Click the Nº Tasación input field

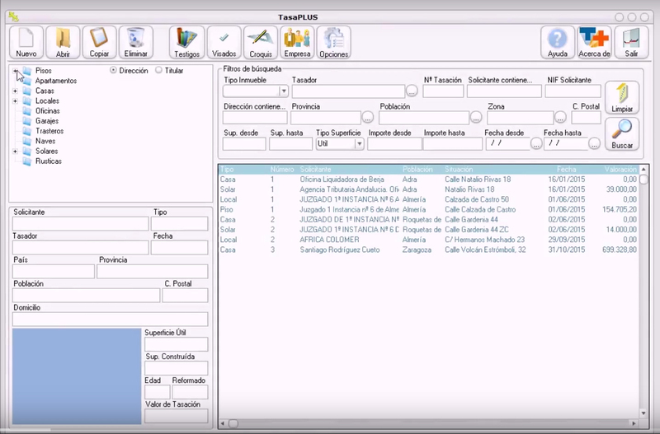(x=443, y=91)
